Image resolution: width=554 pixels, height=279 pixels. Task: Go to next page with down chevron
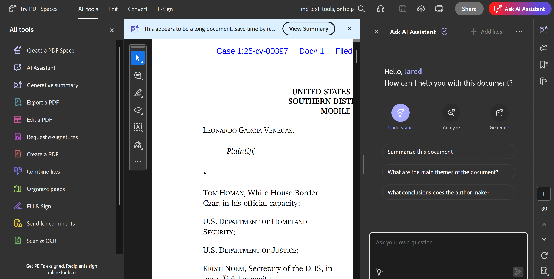coord(544,239)
